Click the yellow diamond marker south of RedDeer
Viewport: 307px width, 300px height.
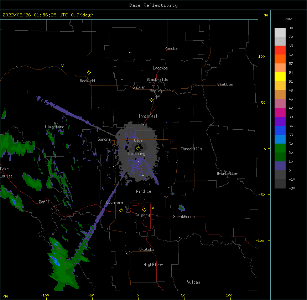tap(152, 100)
